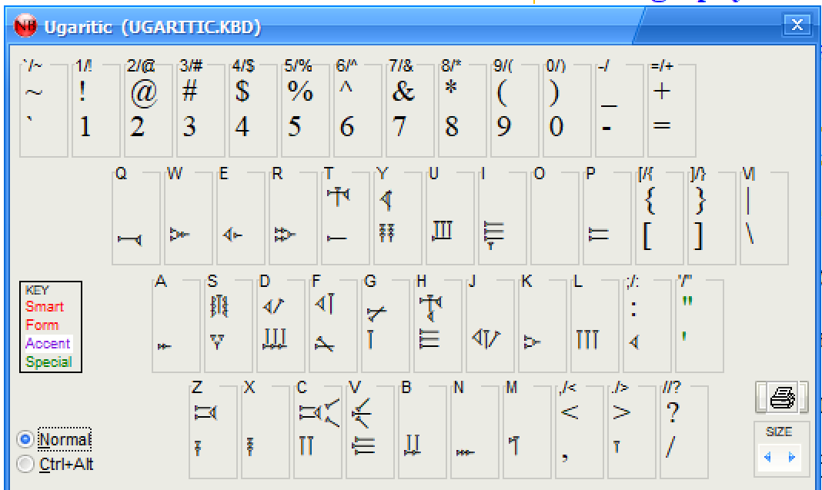Select the Ctrl+Alt radio button
This screenshot has height=490, width=822.
tap(26, 464)
